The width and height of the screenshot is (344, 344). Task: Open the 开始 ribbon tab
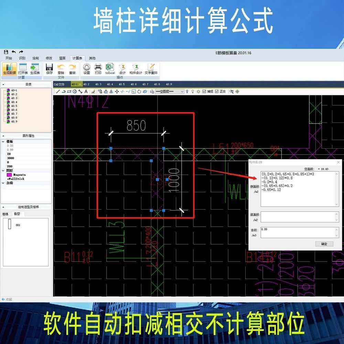click(x=9, y=58)
